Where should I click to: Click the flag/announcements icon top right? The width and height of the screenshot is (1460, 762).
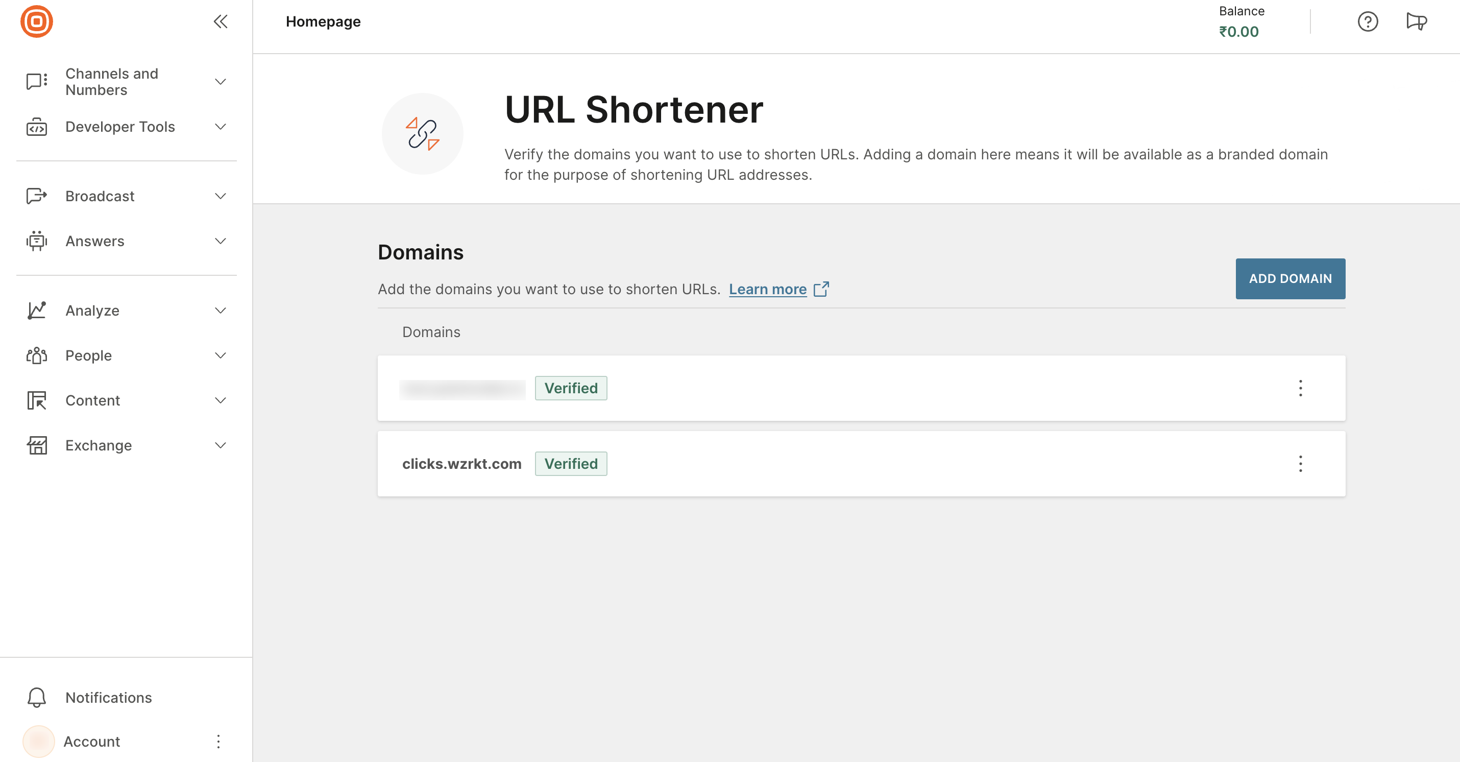point(1416,22)
